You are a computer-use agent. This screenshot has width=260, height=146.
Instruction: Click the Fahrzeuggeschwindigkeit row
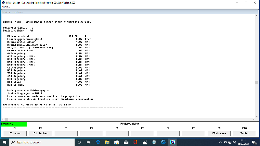coord(49,39)
